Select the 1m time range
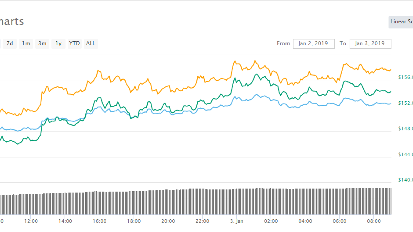This screenshot has height=232, width=413. pos(26,44)
